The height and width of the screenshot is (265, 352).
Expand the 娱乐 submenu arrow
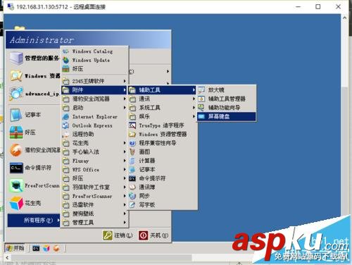[194, 116]
